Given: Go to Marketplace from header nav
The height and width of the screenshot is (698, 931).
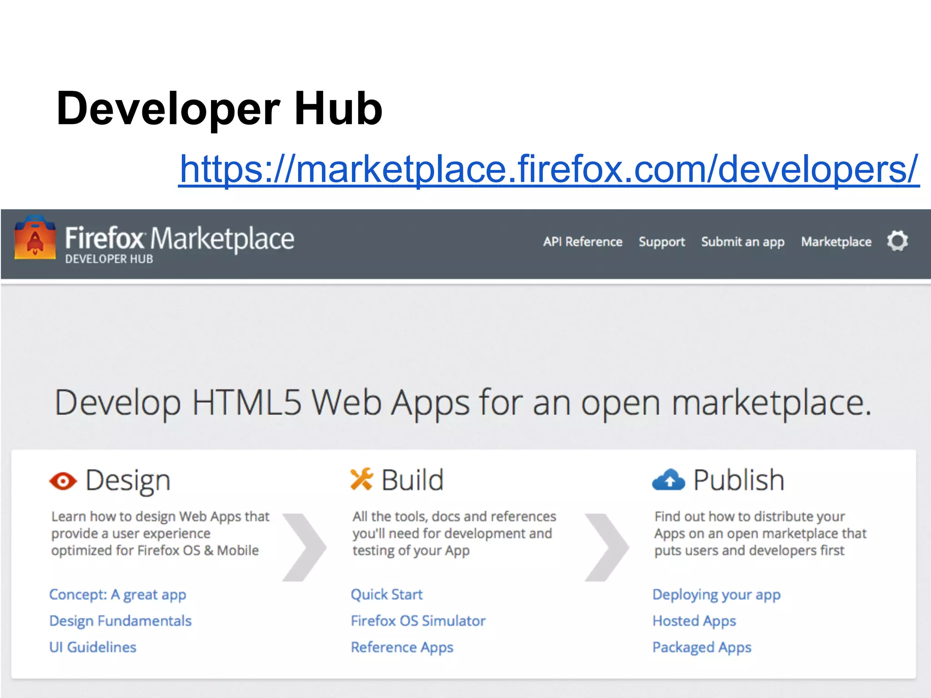Looking at the screenshot, I should [x=836, y=242].
